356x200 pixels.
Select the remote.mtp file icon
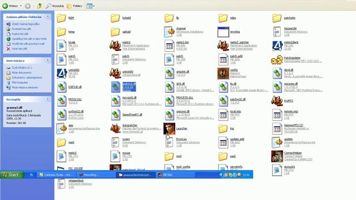point(277,115)
